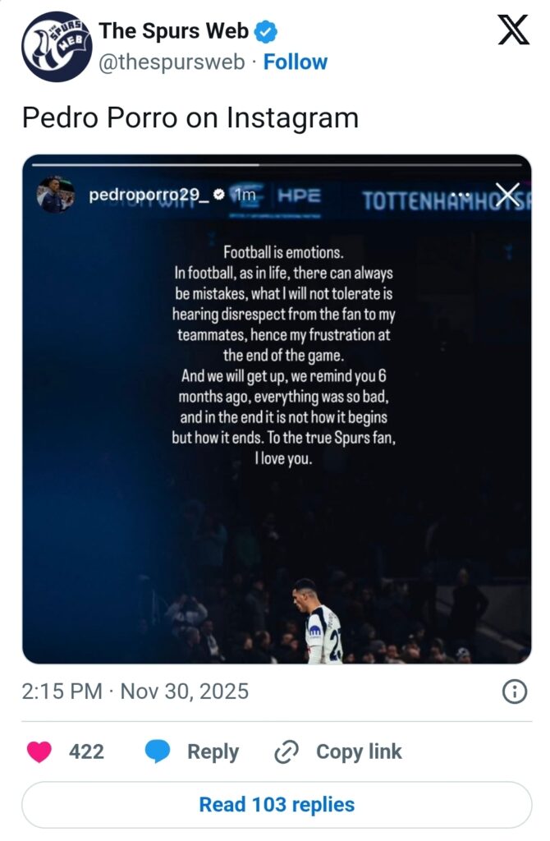This screenshot has width=550, height=841.
Task: Click the X logo icon
Action: tap(514, 31)
